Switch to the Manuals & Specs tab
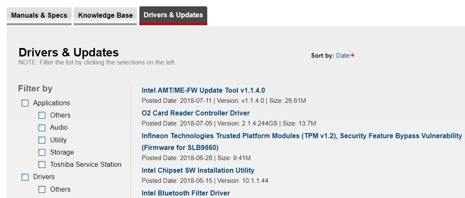 pyautogui.click(x=39, y=15)
